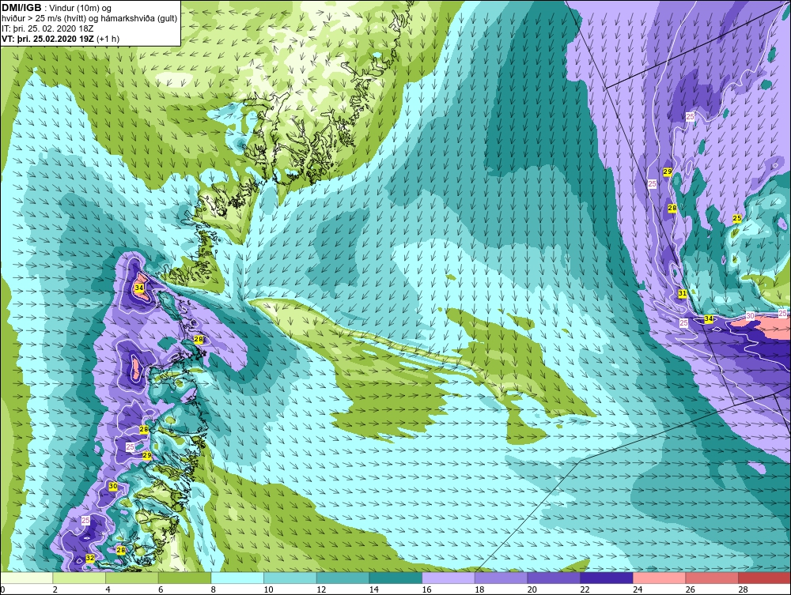Screen dimensions: 791x595
Task: Click yellow 28 label below 32's neighbor 30
Action: coord(120,550)
